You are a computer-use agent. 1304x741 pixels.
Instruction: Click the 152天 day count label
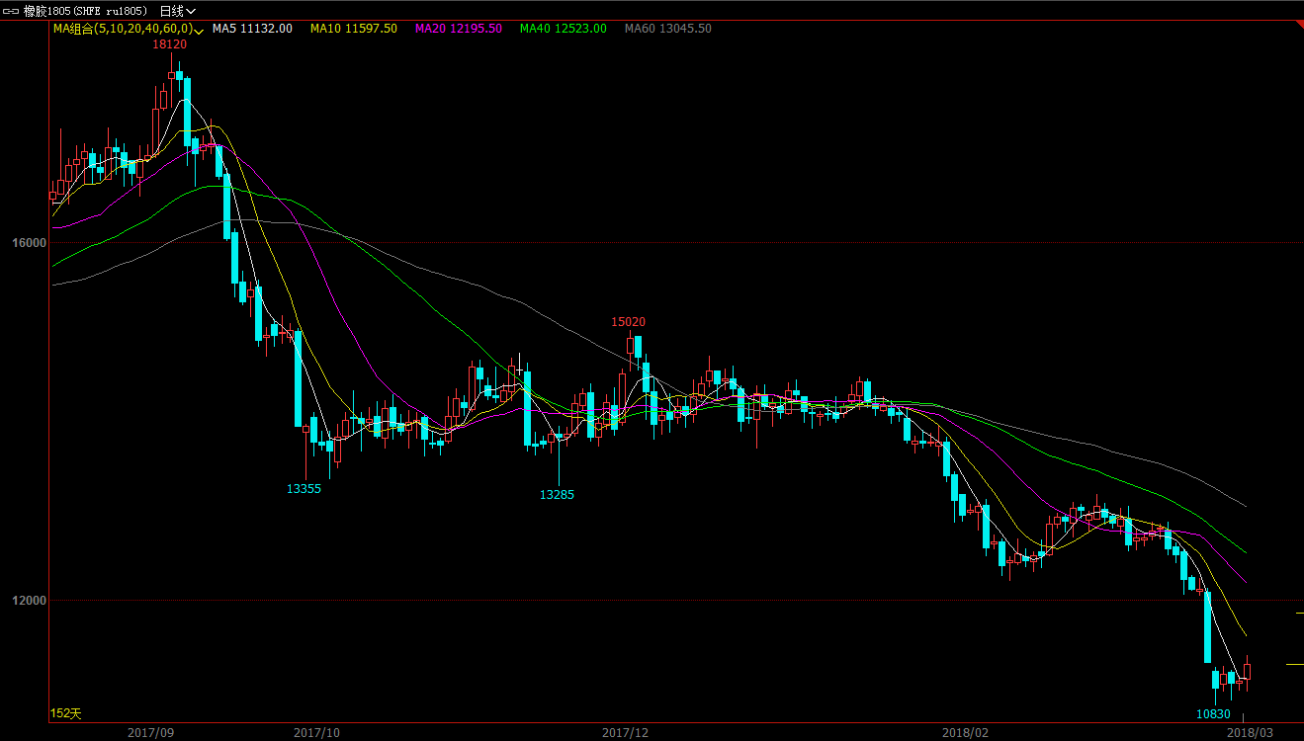(66, 713)
